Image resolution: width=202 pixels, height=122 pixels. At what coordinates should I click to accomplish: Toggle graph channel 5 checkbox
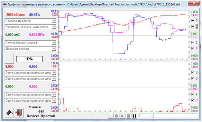click(193, 72)
